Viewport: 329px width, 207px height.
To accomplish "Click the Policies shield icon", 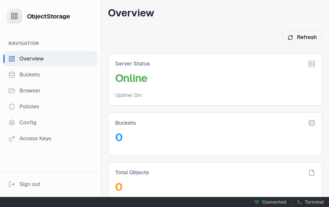I will tap(12, 107).
